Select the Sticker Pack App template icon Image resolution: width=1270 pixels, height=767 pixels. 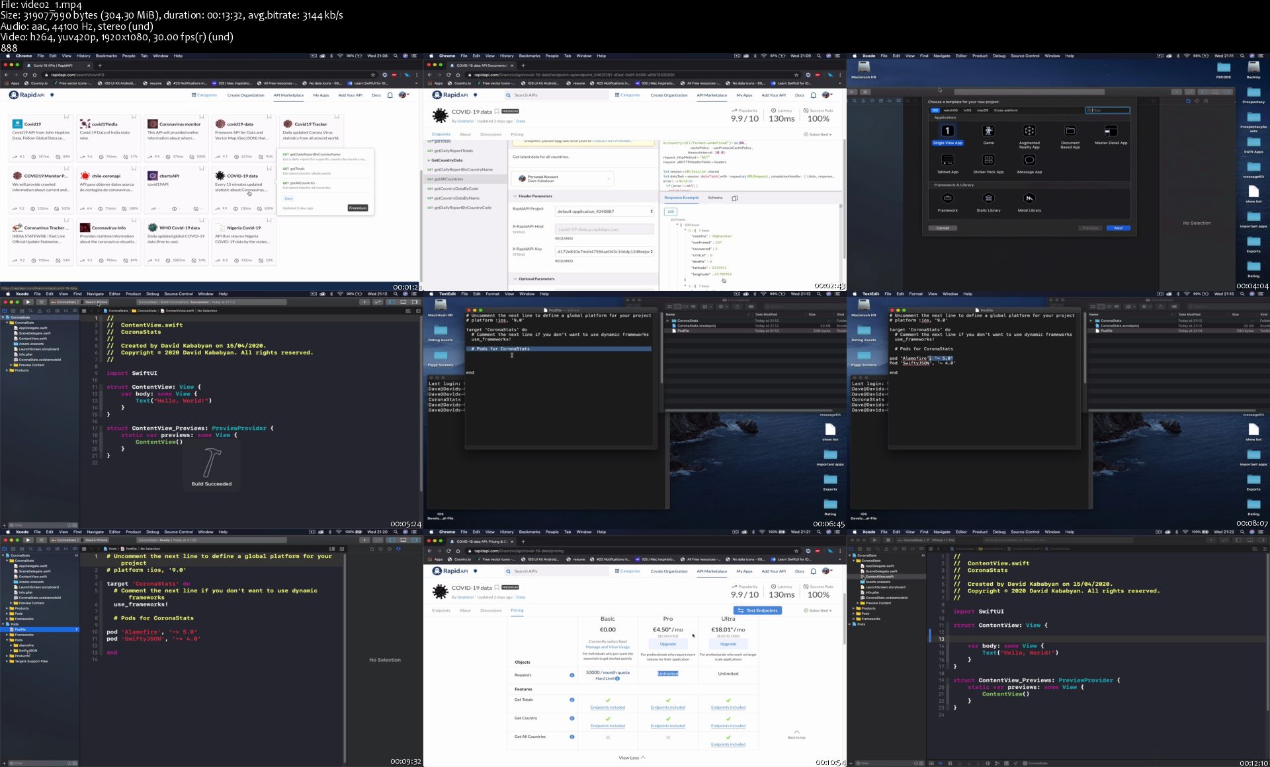[988, 160]
